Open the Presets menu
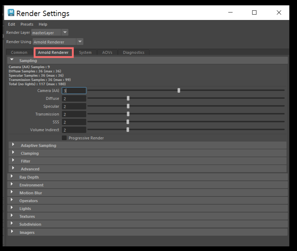 click(x=27, y=24)
